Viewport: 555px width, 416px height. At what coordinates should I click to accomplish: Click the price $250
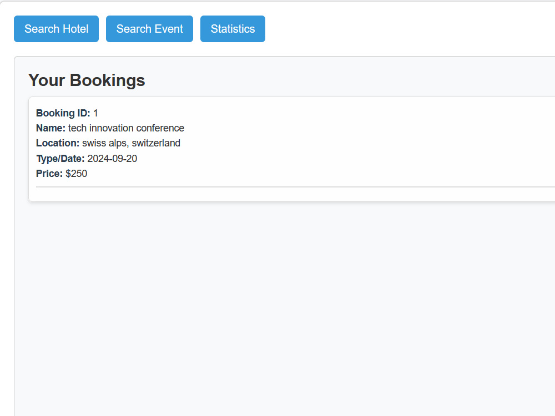click(76, 174)
